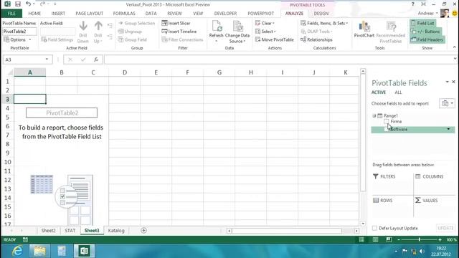This screenshot has height=258, width=459.
Task: Switch to the DESIGN ribbon tab
Action: [x=321, y=14]
